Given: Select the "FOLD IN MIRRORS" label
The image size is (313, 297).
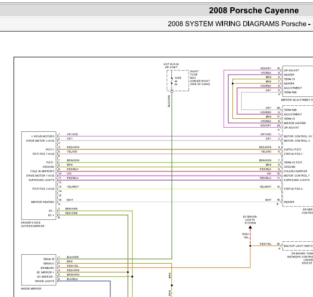Looking at the screenshot, I should (42, 171).
